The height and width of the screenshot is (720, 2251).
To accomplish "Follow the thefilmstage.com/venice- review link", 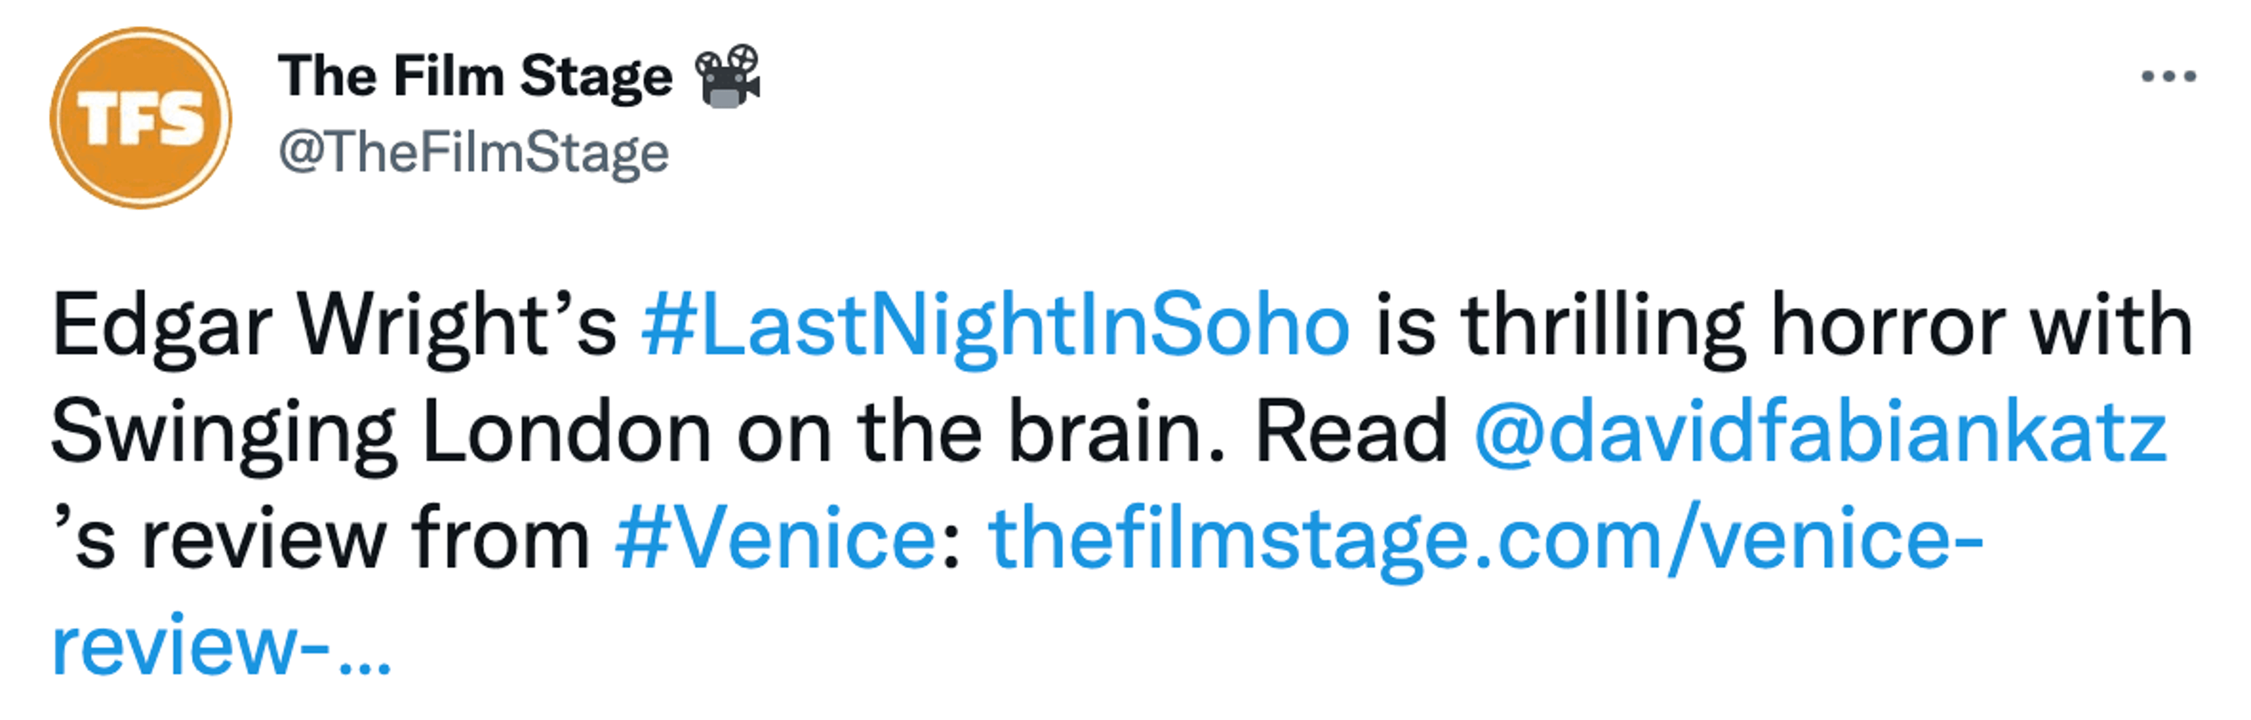I will click(x=1485, y=539).
